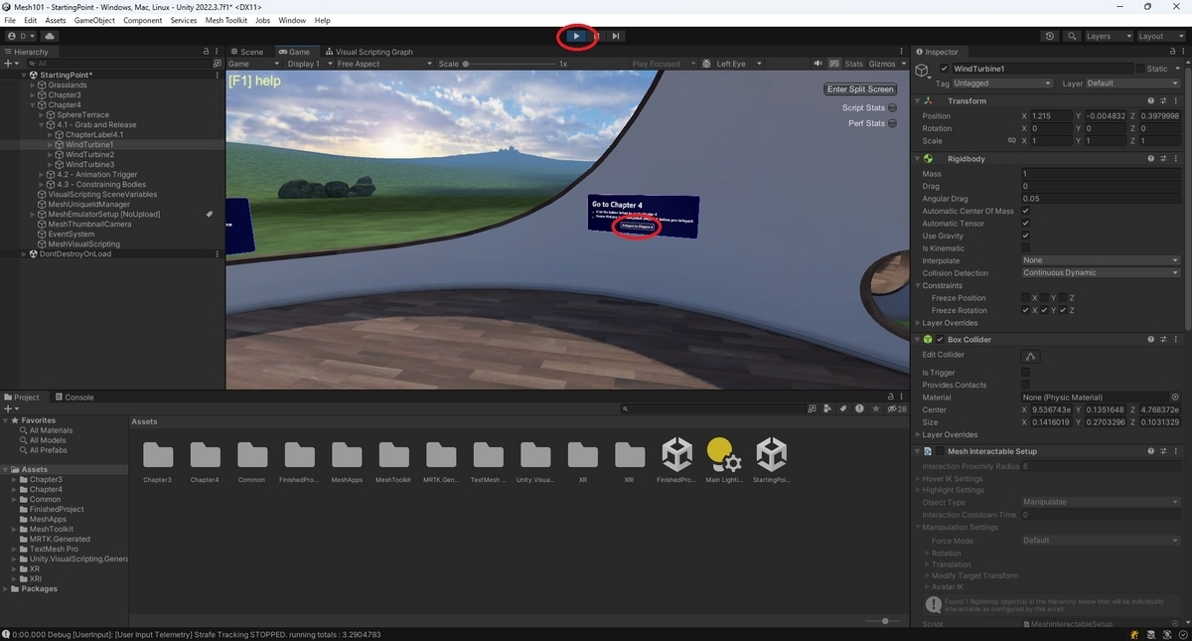This screenshot has width=1192, height=641.
Task: Click the Transform component help icon
Action: point(1150,100)
